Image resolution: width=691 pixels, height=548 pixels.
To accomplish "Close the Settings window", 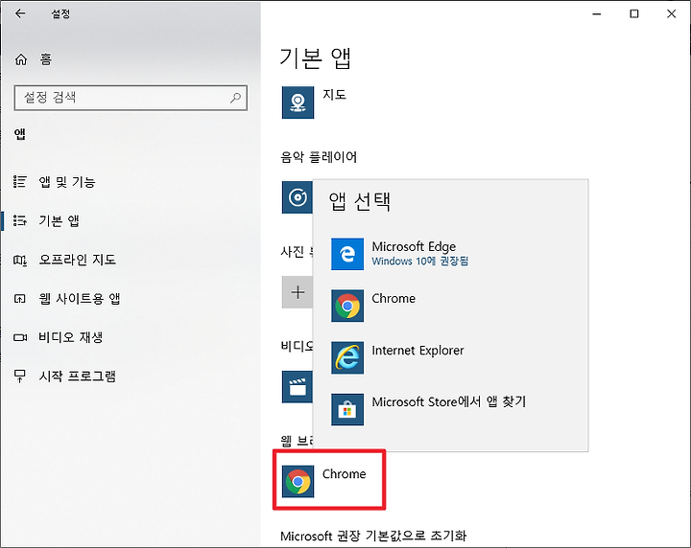I will [671, 14].
